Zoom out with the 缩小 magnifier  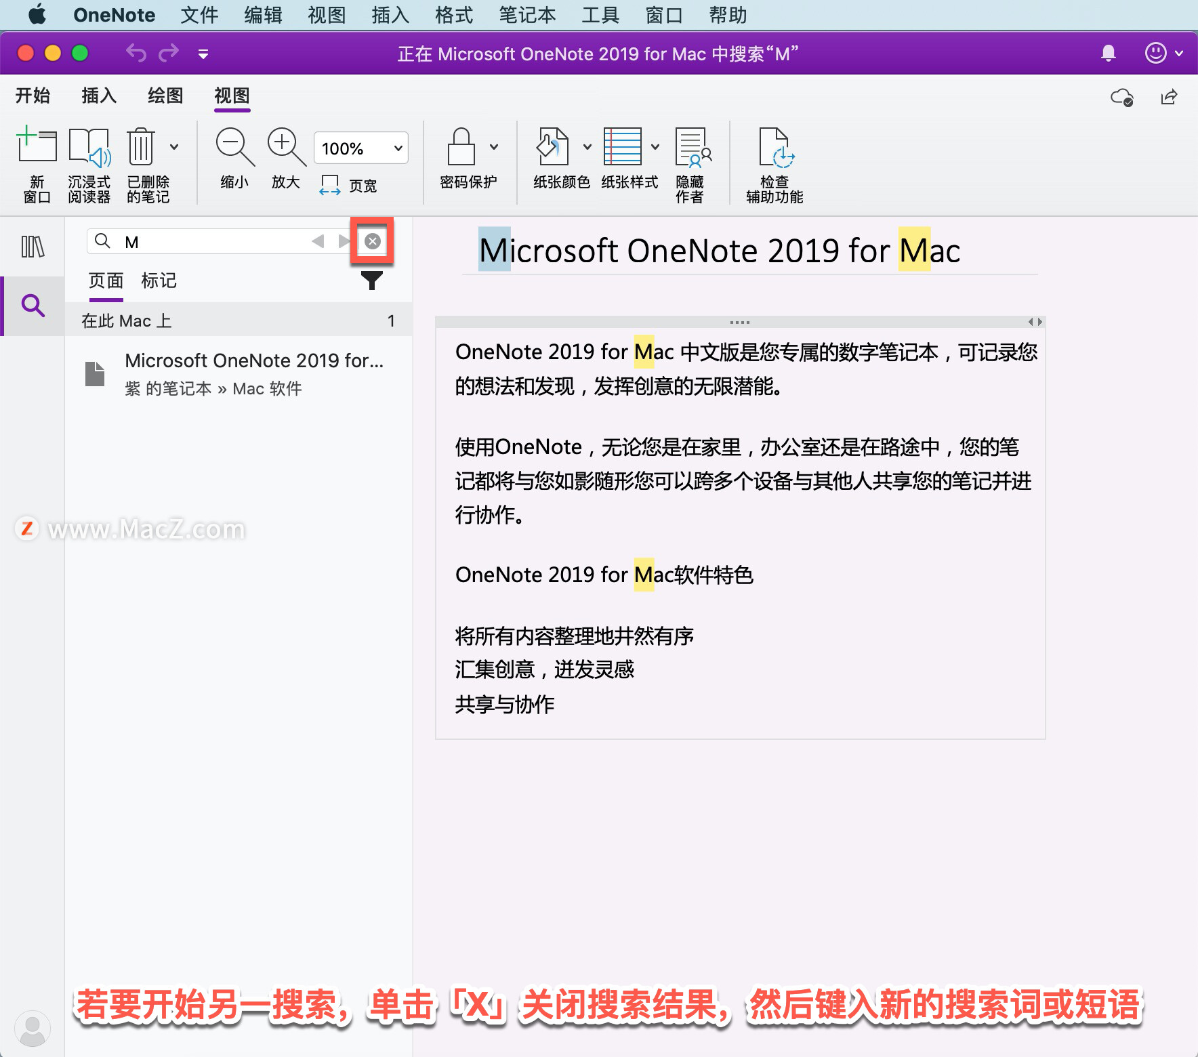(x=234, y=159)
